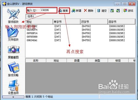Screen dimensions: 138x100
Task: Click [0000130295] in the 0A106D74 row
Action: coord(117,30)
